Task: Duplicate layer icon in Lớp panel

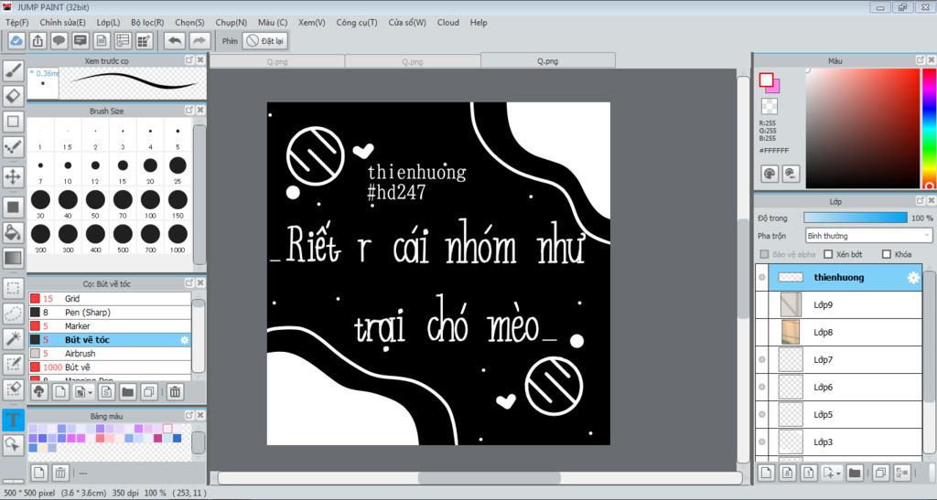Action: pyautogui.click(x=880, y=473)
